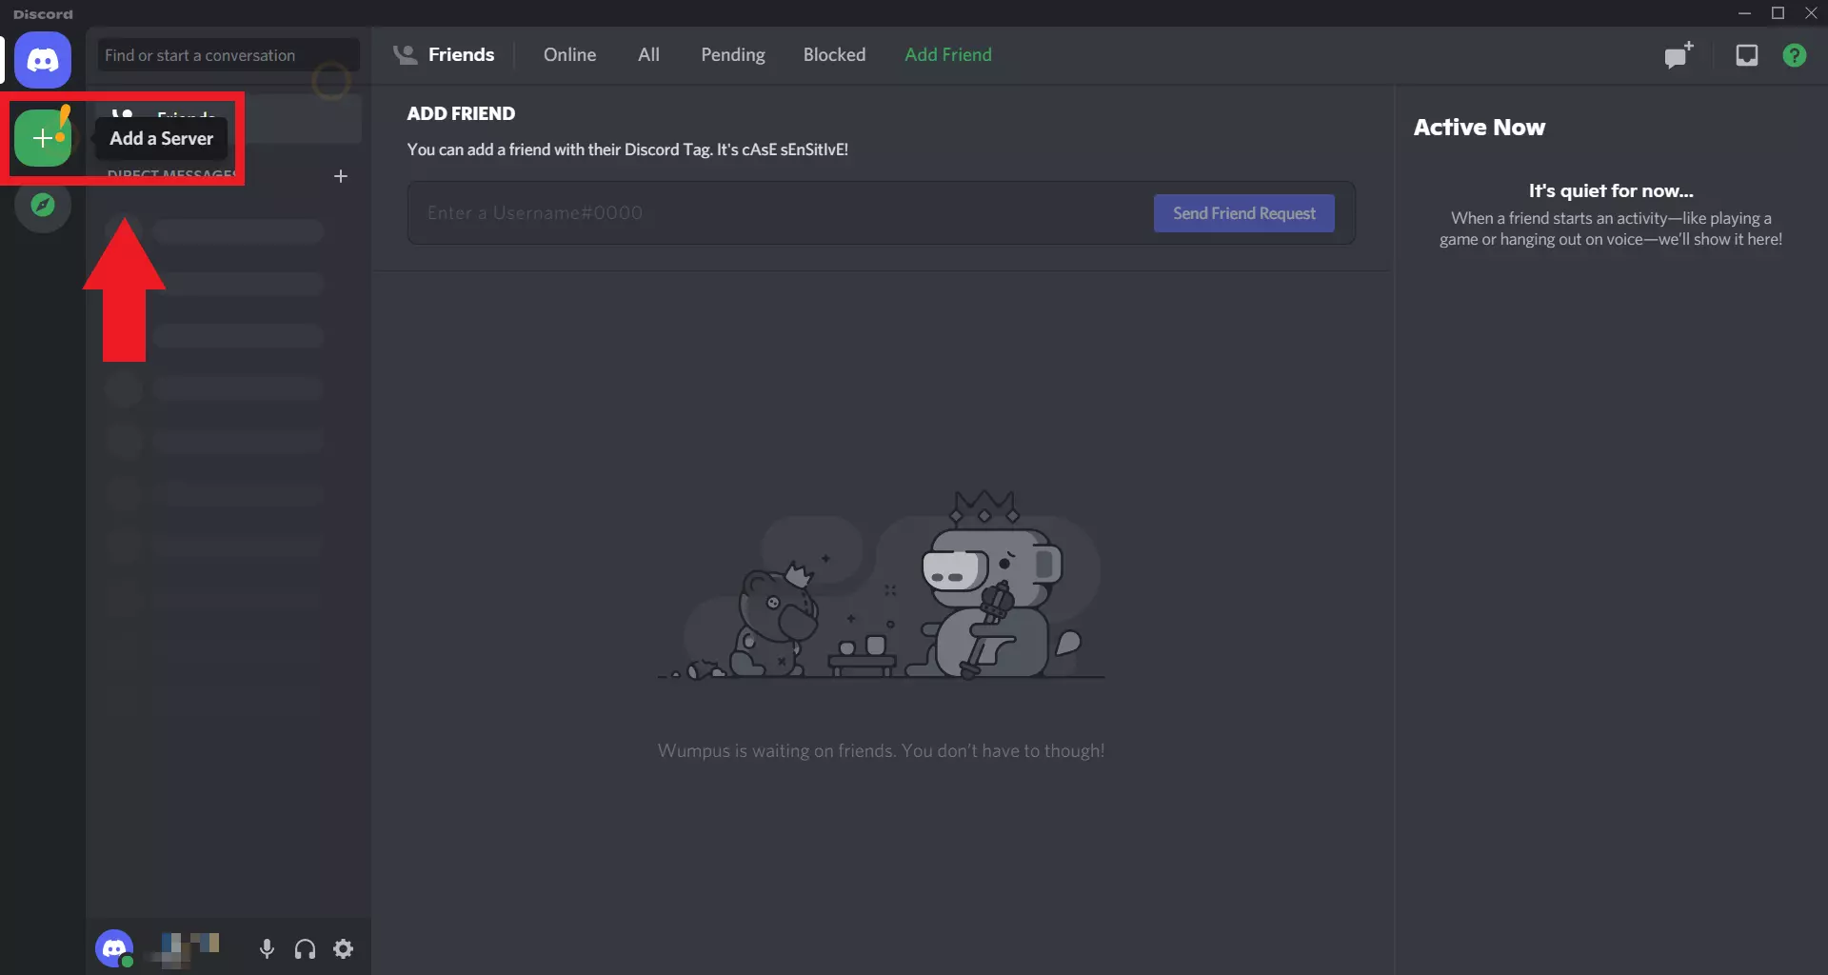Click the blurred username in user panel
The width and height of the screenshot is (1828, 975).
pyautogui.click(x=184, y=948)
